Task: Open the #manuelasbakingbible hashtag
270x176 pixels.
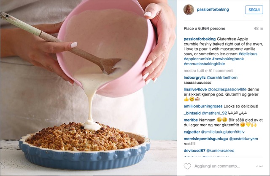Action: [x=204, y=64]
